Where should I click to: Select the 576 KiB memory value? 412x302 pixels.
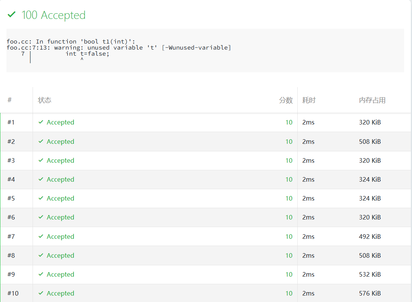click(370, 293)
